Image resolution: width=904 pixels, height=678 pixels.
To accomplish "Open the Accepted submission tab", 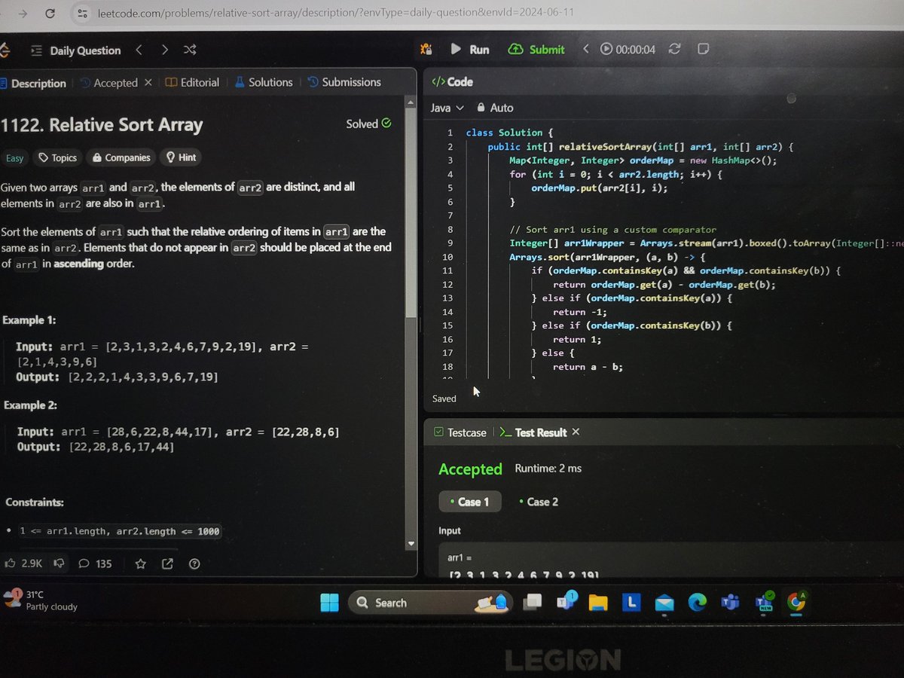I will [x=109, y=83].
